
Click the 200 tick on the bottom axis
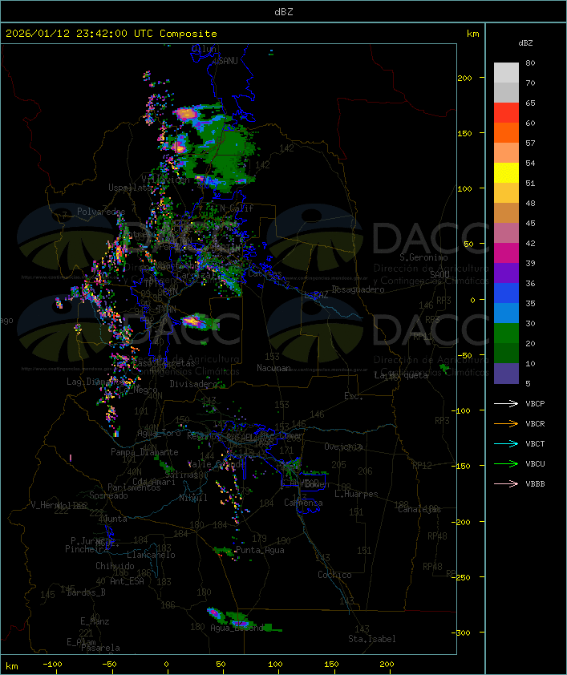coord(387,665)
